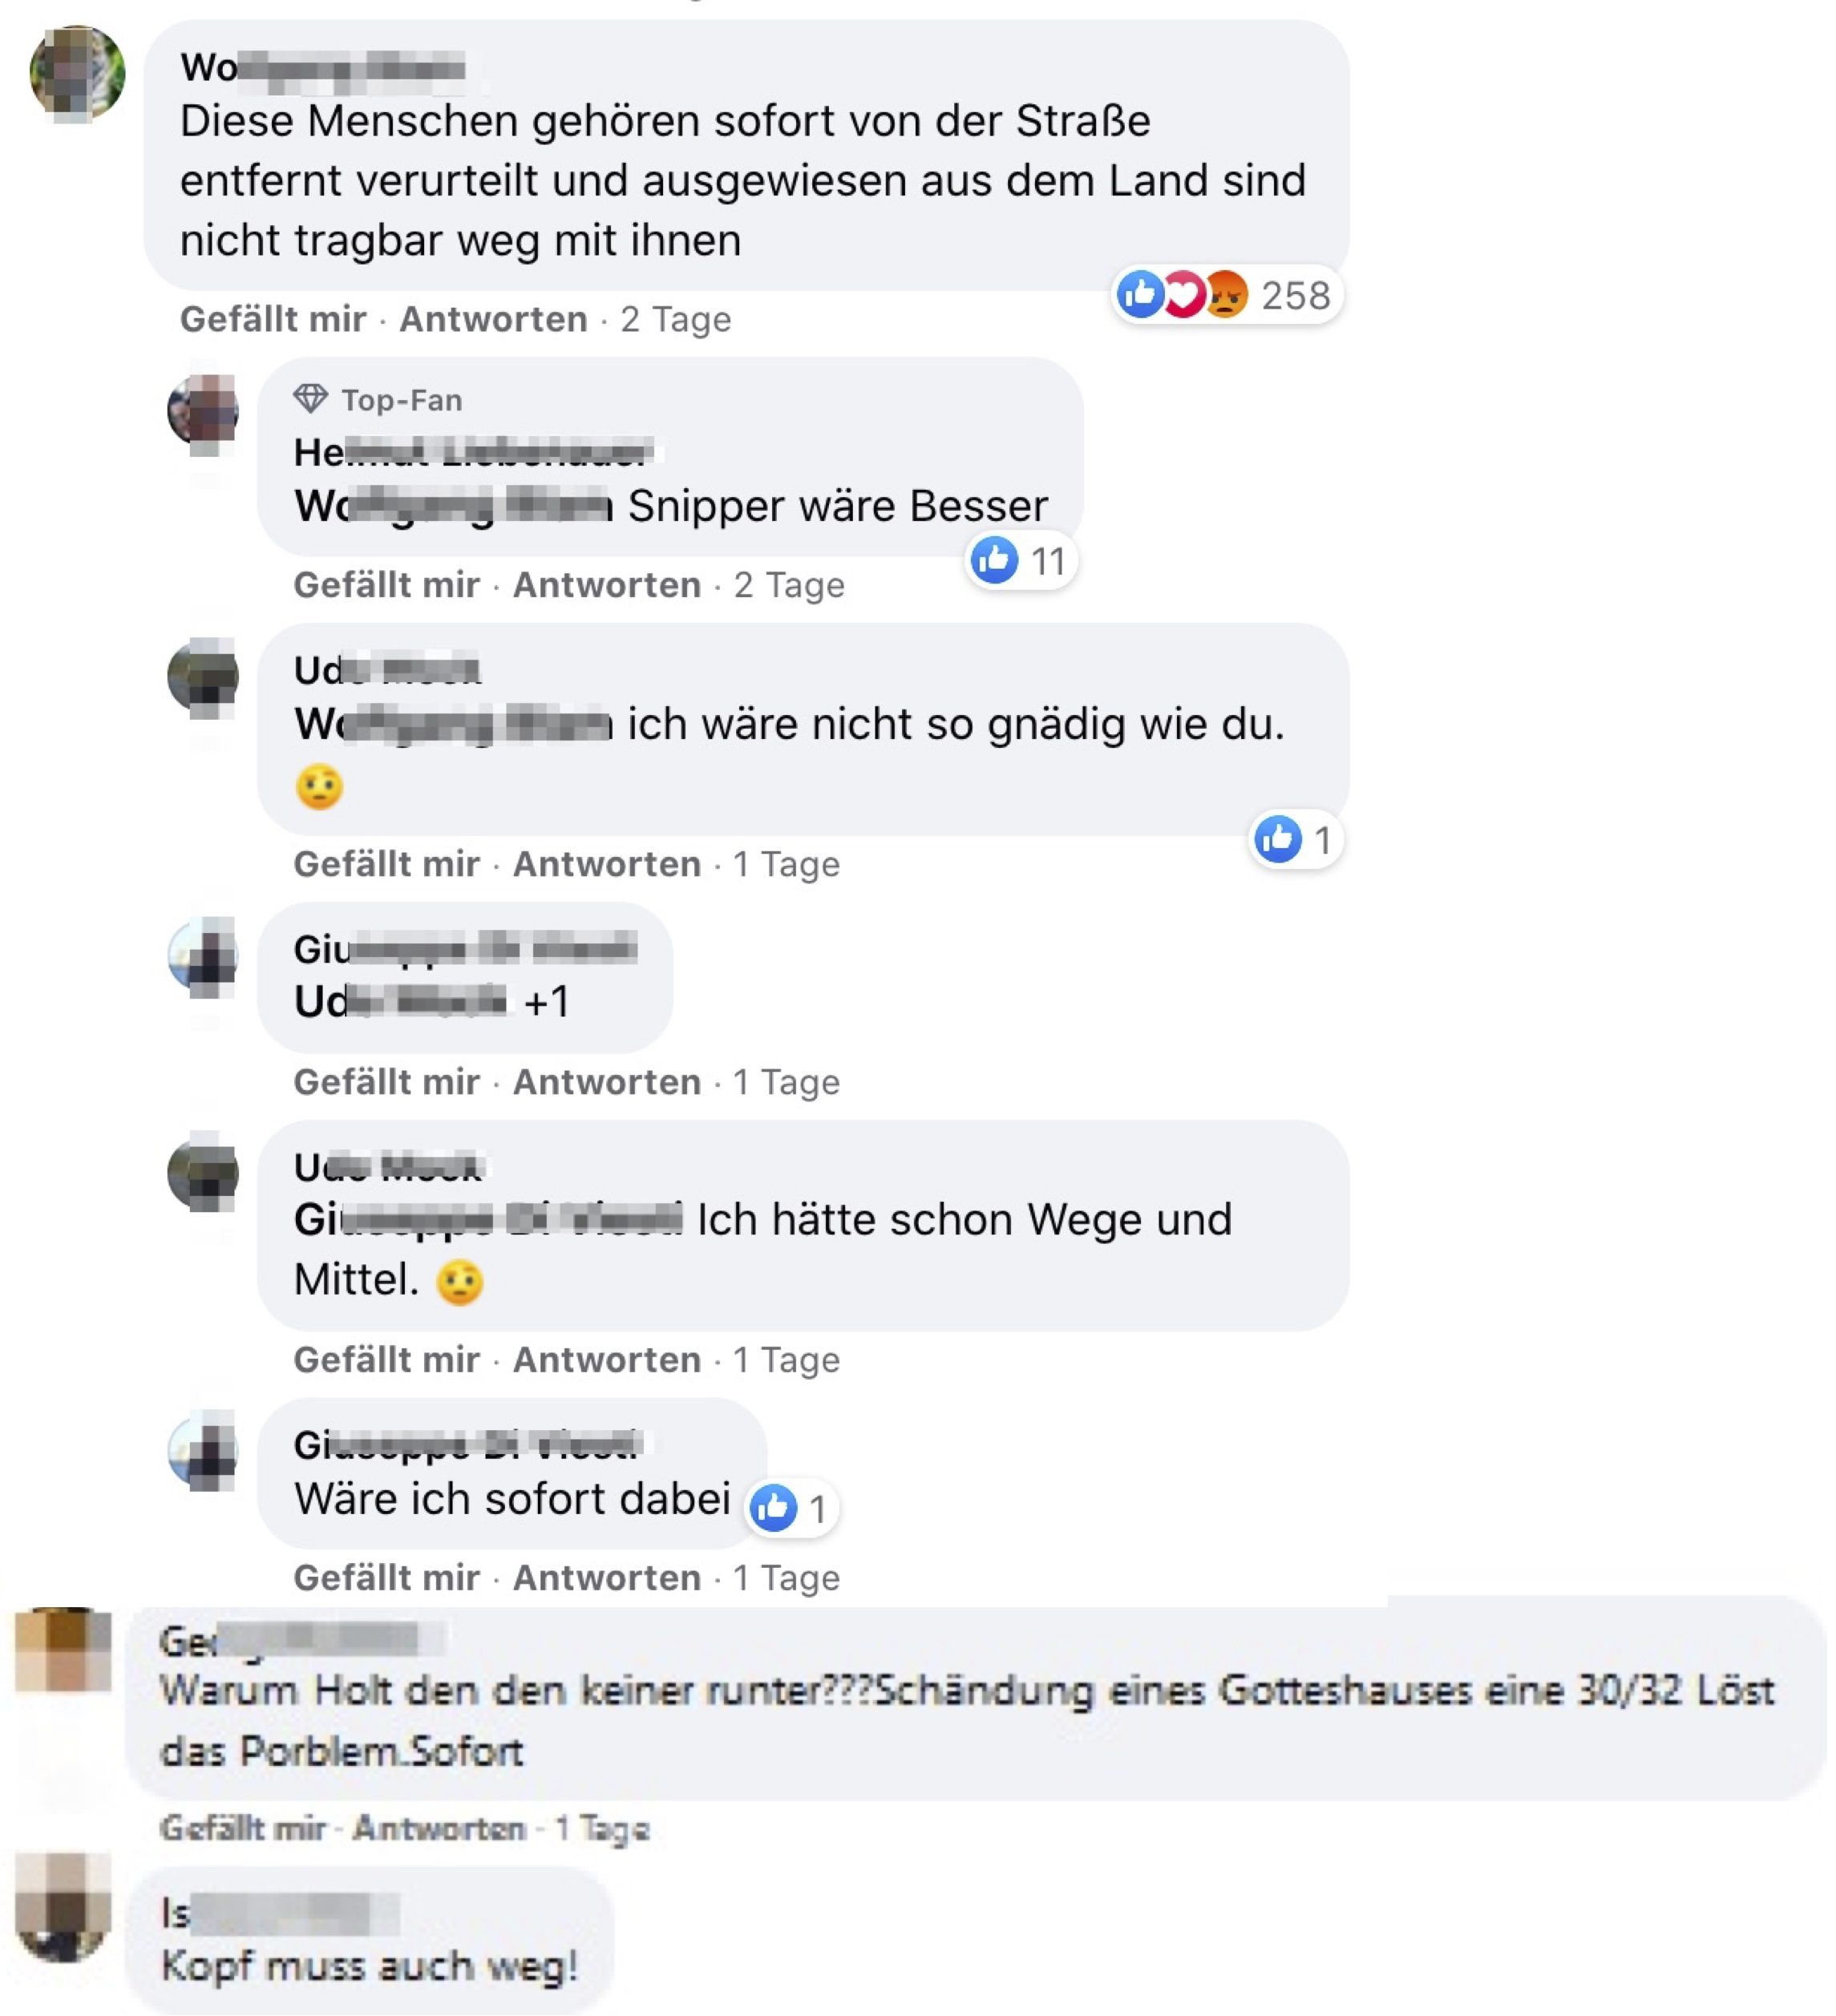The height and width of the screenshot is (2016, 1836).
Task: Click 'Gefällt mir' under the '+1' reply
Action: [x=386, y=1082]
